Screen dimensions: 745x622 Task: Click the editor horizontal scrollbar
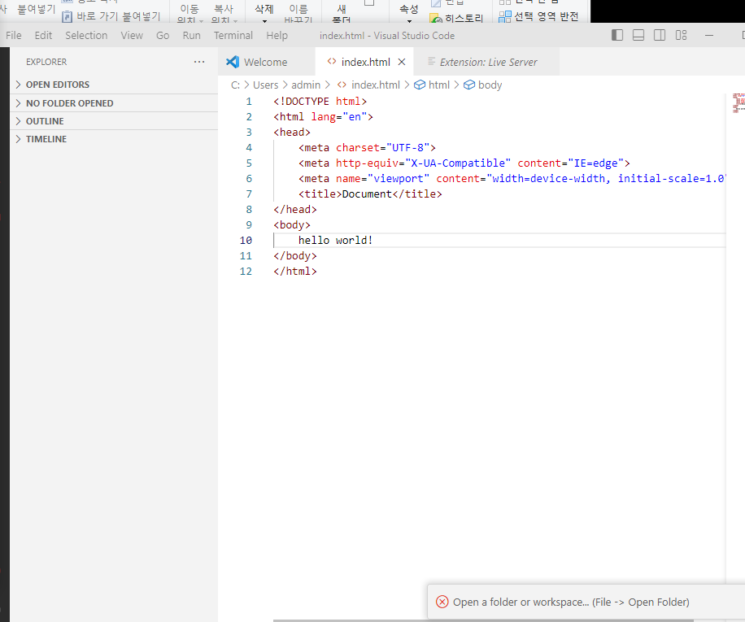(483, 620)
